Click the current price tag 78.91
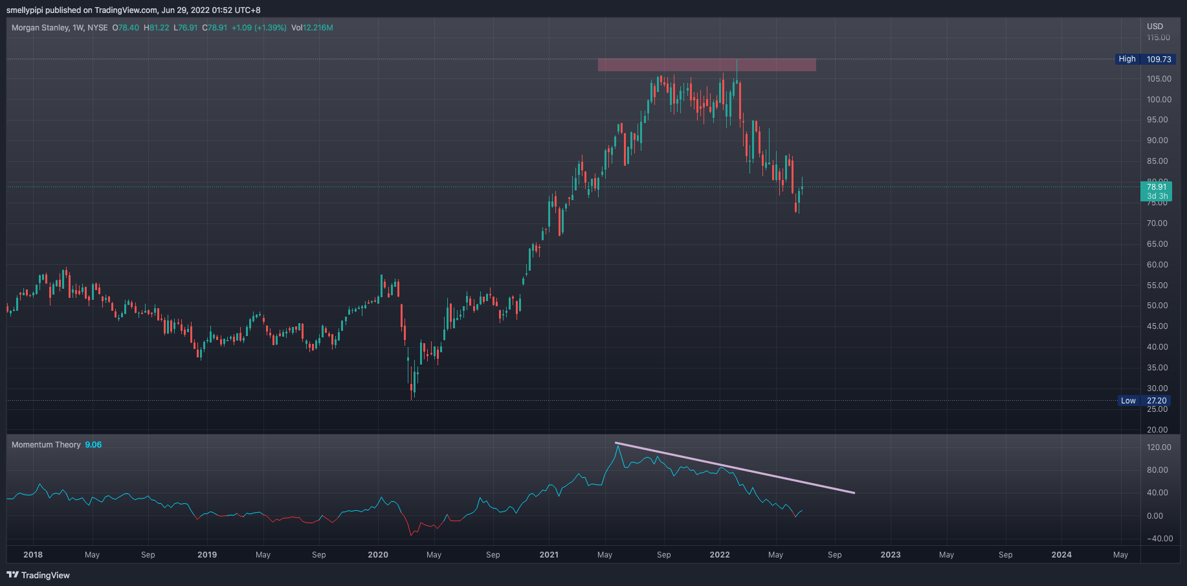Screen dimensions: 1187x586 1156,192
